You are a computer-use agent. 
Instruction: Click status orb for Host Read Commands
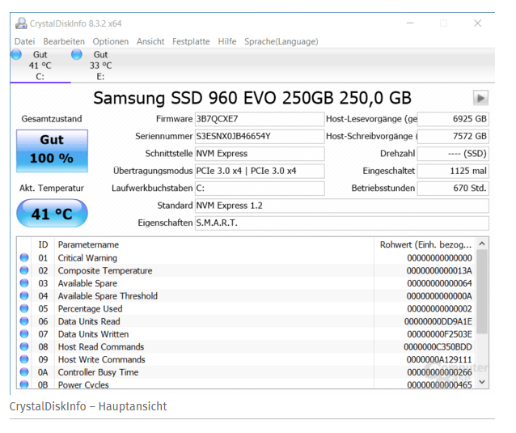24,346
